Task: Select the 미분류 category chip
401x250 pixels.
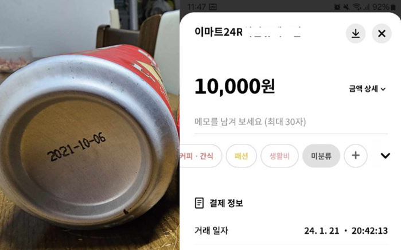Action: coord(321,155)
